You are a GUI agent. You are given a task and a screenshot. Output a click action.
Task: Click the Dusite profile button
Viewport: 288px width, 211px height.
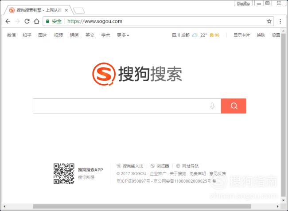(243, 4)
